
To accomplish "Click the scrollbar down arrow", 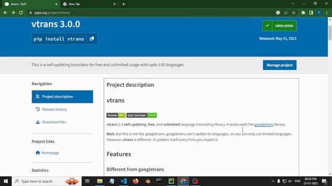I will pyautogui.click(x=330, y=174).
